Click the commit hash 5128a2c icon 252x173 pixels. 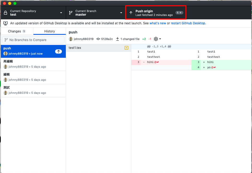(x=98, y=39)
